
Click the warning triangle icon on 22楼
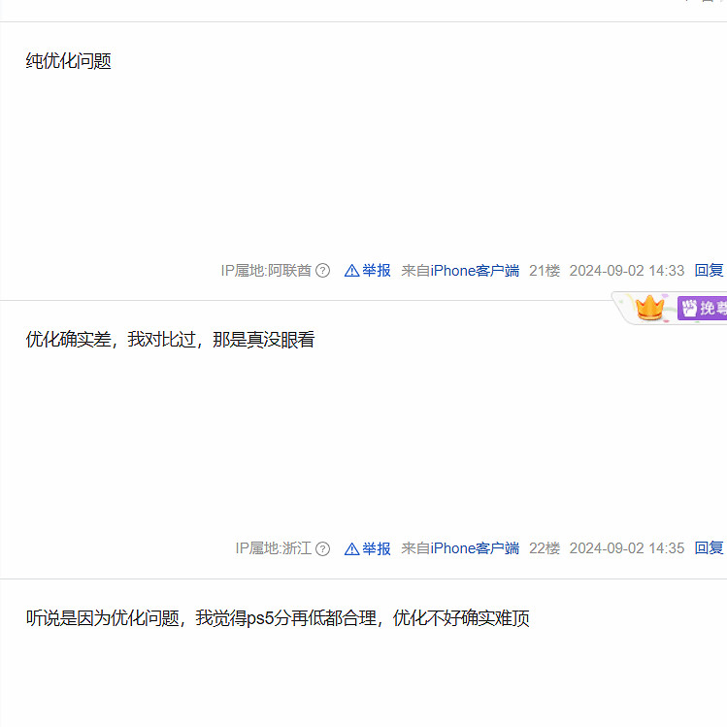pyautogui.click(x=352, y=549)
